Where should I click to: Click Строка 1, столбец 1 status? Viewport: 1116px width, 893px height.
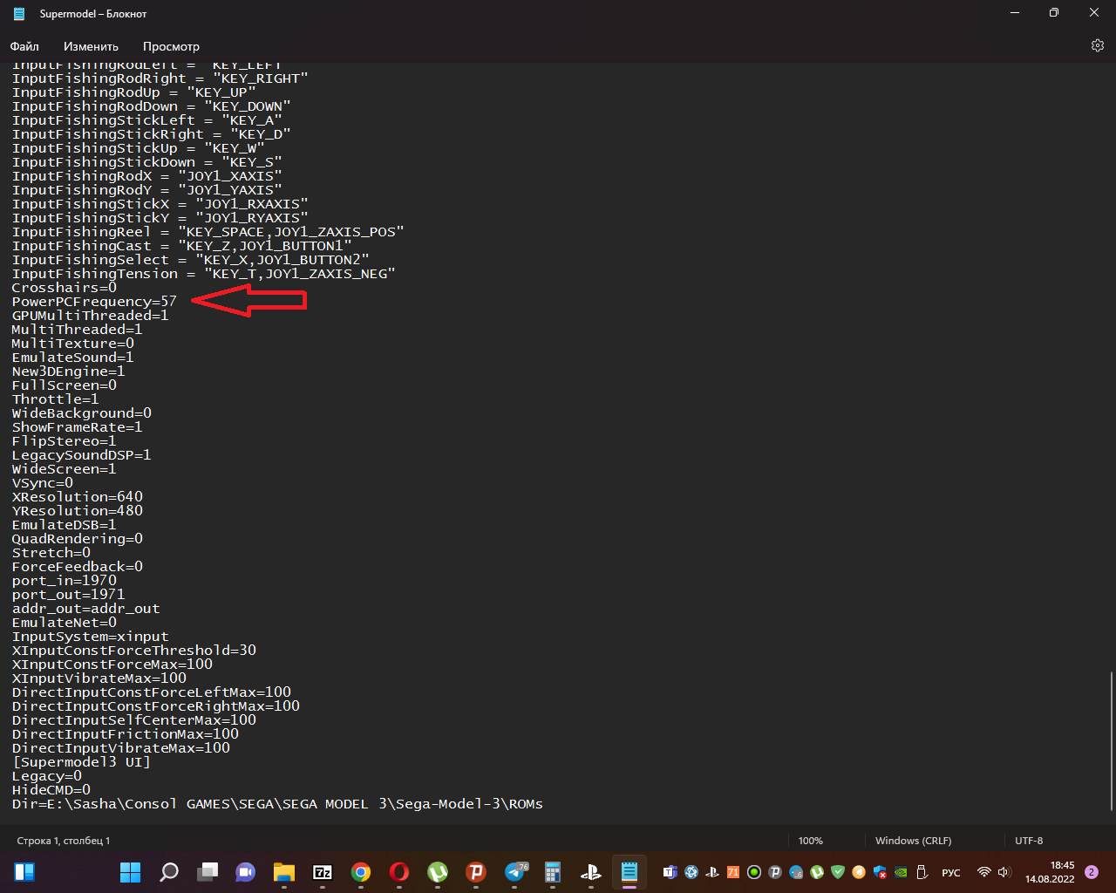(x=64, y=841)
